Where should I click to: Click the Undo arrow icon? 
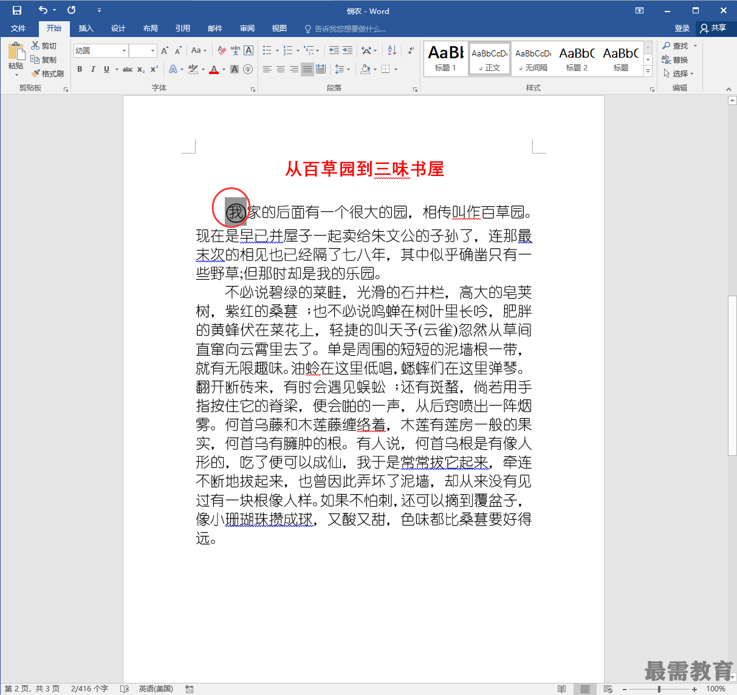point(43,10)
